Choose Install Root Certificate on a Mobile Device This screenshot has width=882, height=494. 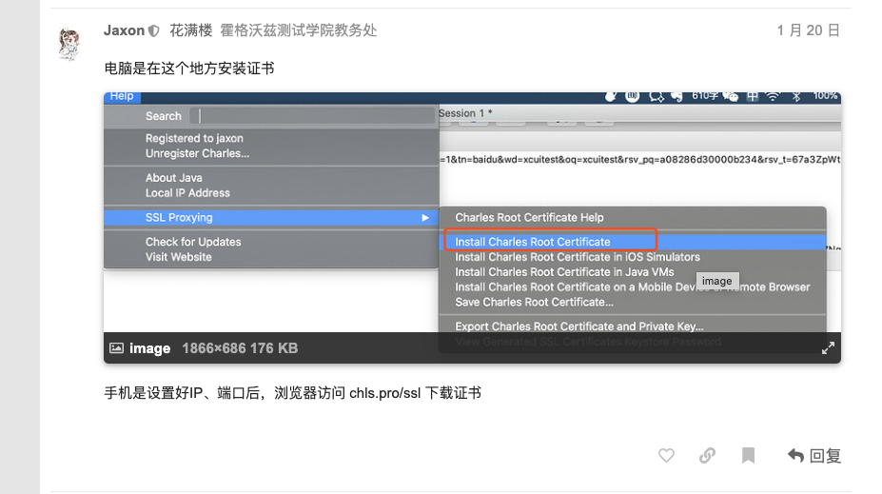coord(633,287)
